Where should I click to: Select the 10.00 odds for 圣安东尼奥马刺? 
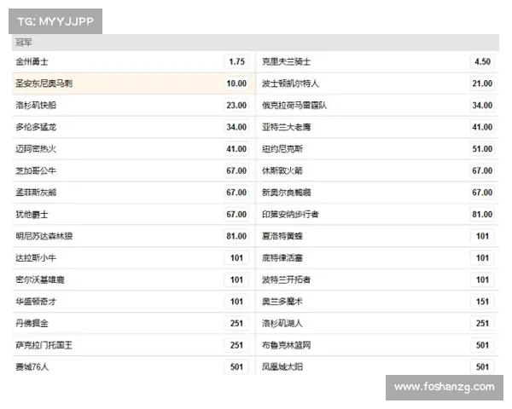236,84
